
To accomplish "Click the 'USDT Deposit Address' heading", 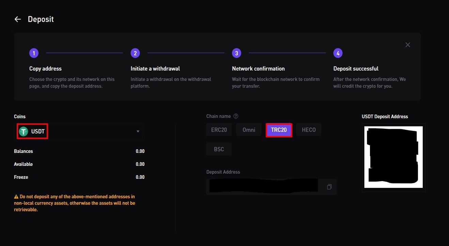I will pos(385,117).
